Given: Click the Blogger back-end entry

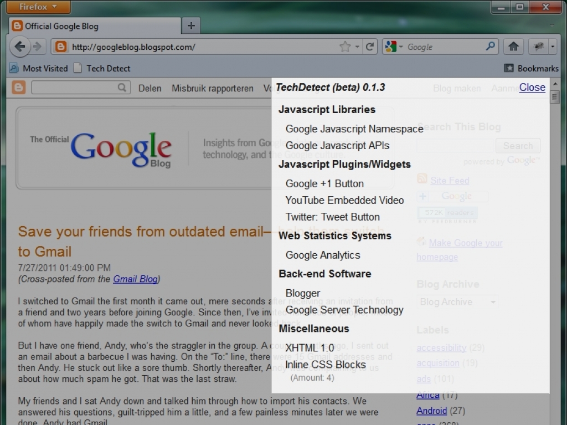Looking at the screenshot, I should pos(303,293).
